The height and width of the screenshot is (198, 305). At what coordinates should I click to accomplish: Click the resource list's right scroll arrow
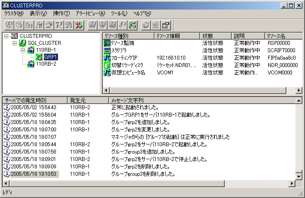pyautogui.click(x=299, y=91)
